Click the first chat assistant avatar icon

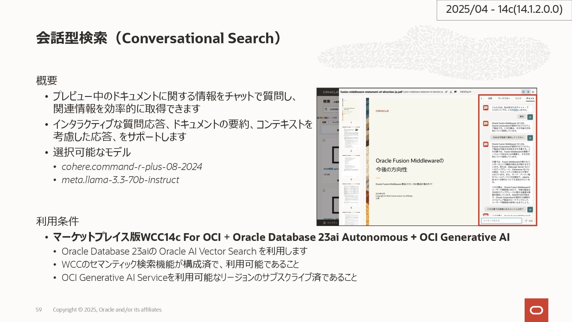tap(486, 108)
